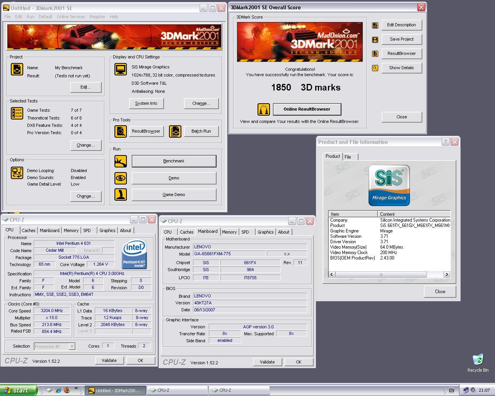Click the Content column header
Image resolution: width=495 pixels, height=396 pixels.
414,214
